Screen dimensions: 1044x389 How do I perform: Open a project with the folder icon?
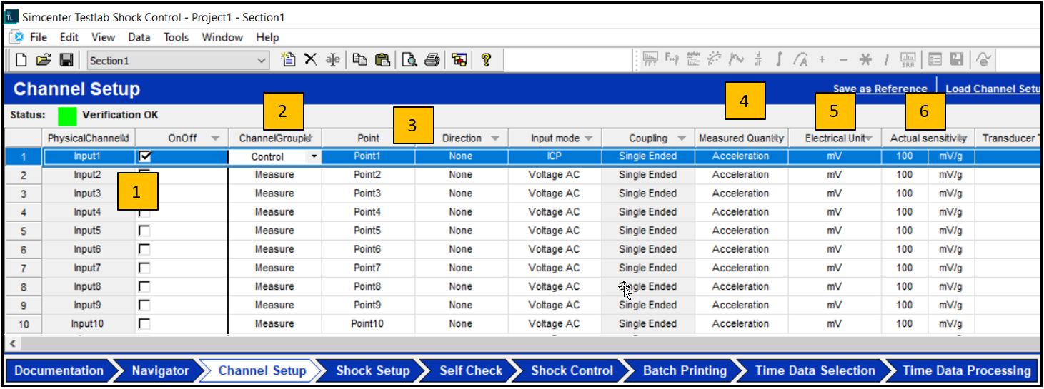(x=44, y=61)
